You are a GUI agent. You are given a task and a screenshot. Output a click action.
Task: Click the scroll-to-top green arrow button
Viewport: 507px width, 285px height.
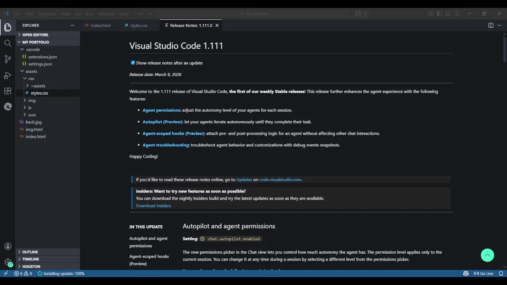487,255
